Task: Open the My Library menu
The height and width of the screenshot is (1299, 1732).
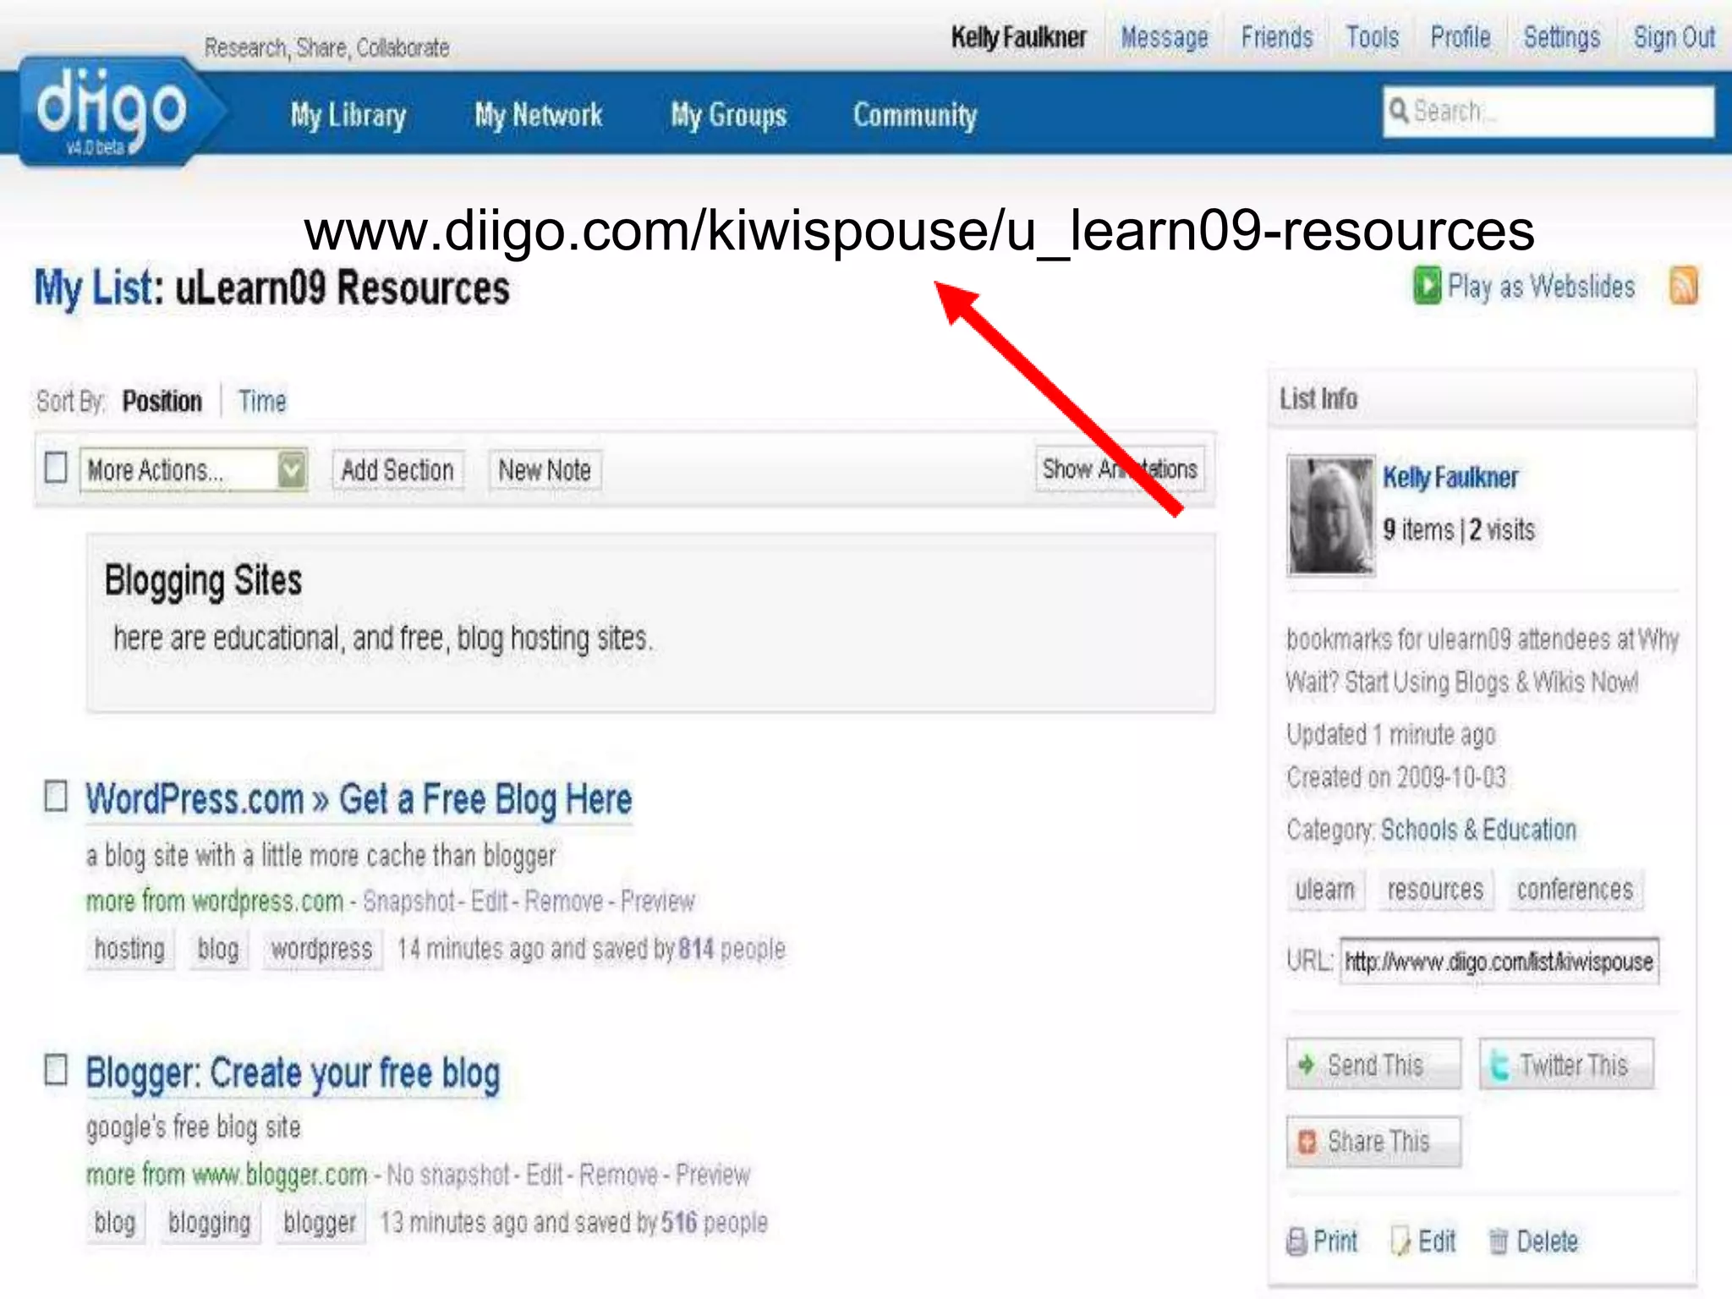Action: [348, 115]
